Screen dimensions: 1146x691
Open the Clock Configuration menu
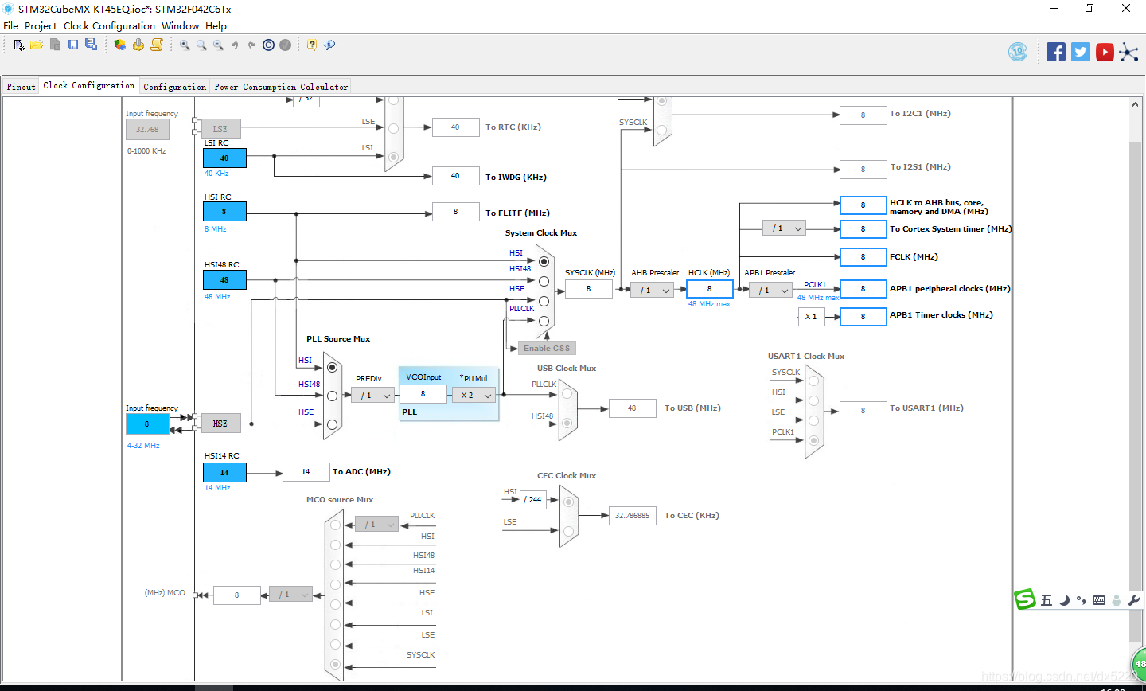click(109, 25)
